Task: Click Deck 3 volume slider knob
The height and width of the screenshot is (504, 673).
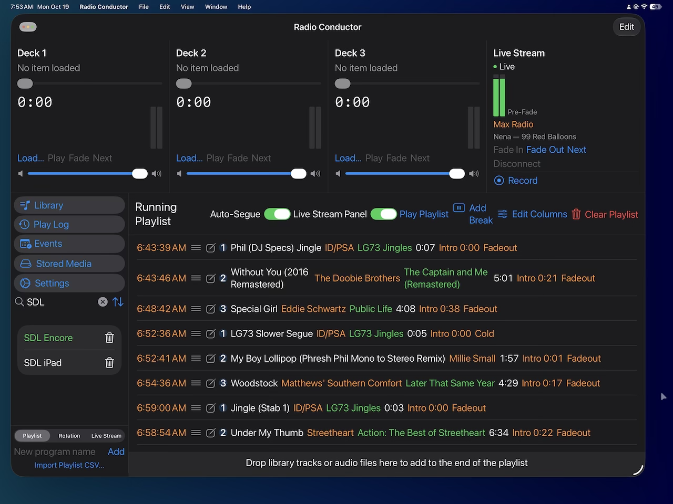Action: pyautogui.click(x=457, y=174)
